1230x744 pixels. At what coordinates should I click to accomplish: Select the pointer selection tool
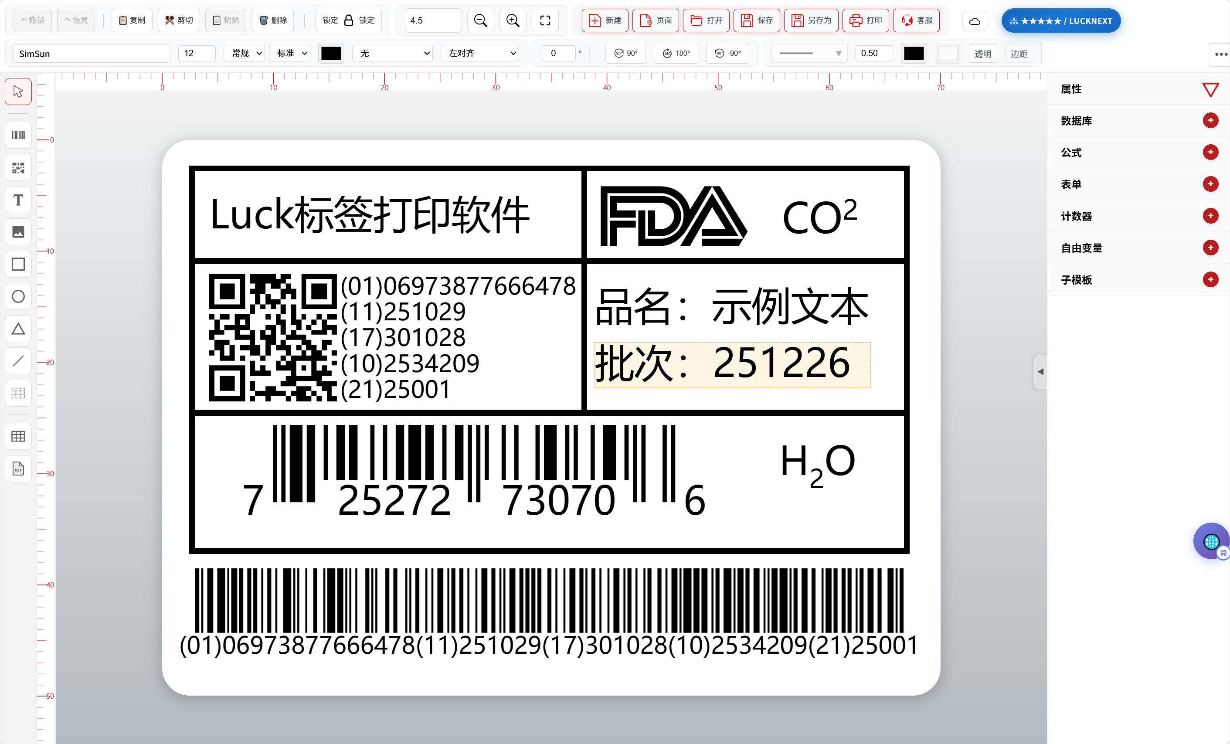pos(18,92)
